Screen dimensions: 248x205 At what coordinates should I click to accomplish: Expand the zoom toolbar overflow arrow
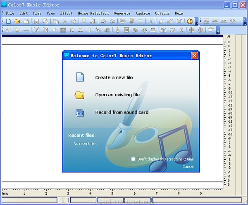(x=245, y=21)
